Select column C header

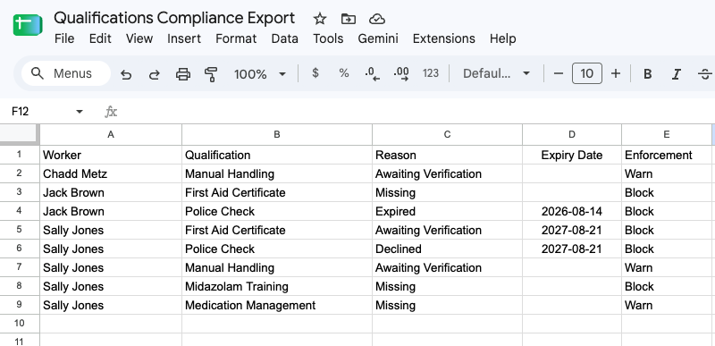click(447, 134)
